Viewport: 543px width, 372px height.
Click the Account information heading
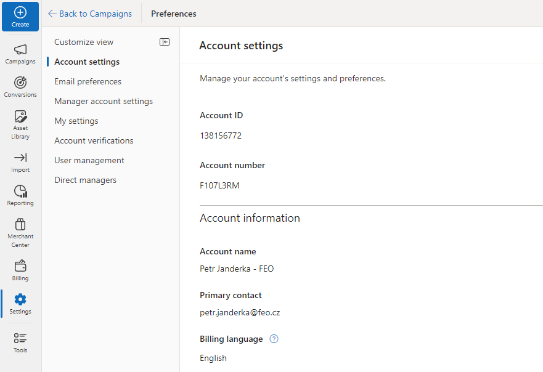point(250,218)
